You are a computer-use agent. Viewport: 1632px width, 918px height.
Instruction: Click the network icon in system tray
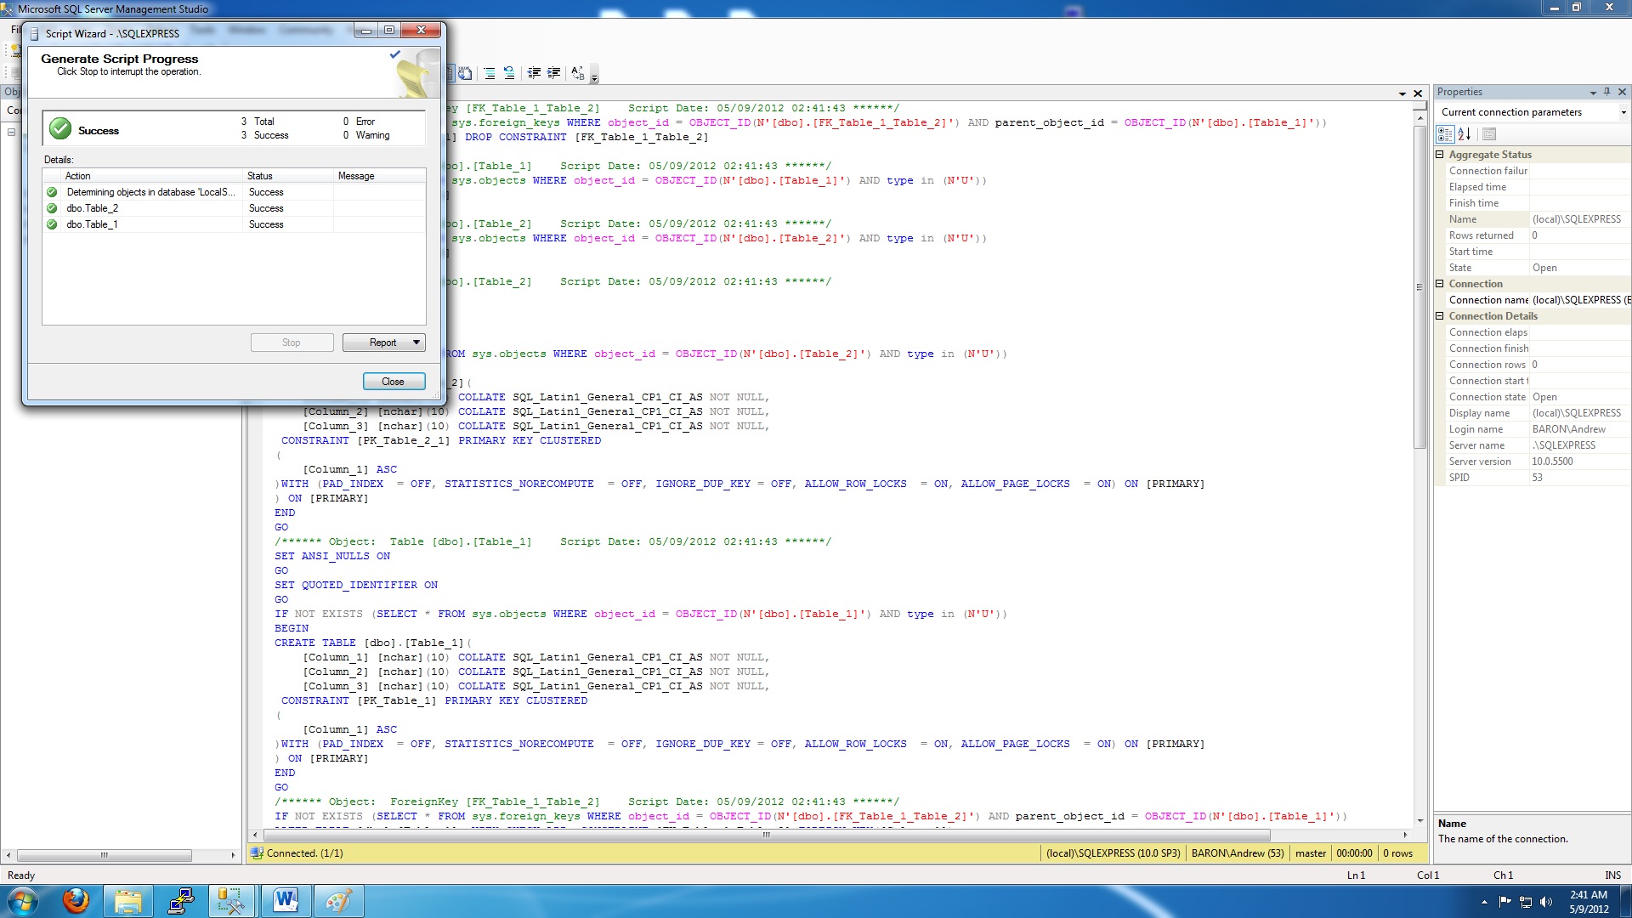pyautogui.click(x=1526, y=902)
